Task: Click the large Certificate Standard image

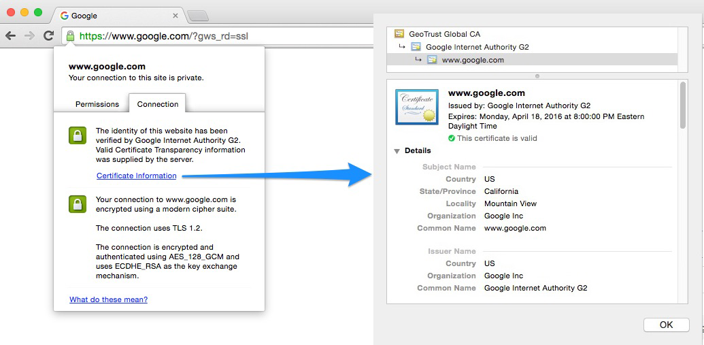Action: pos(417,107)
